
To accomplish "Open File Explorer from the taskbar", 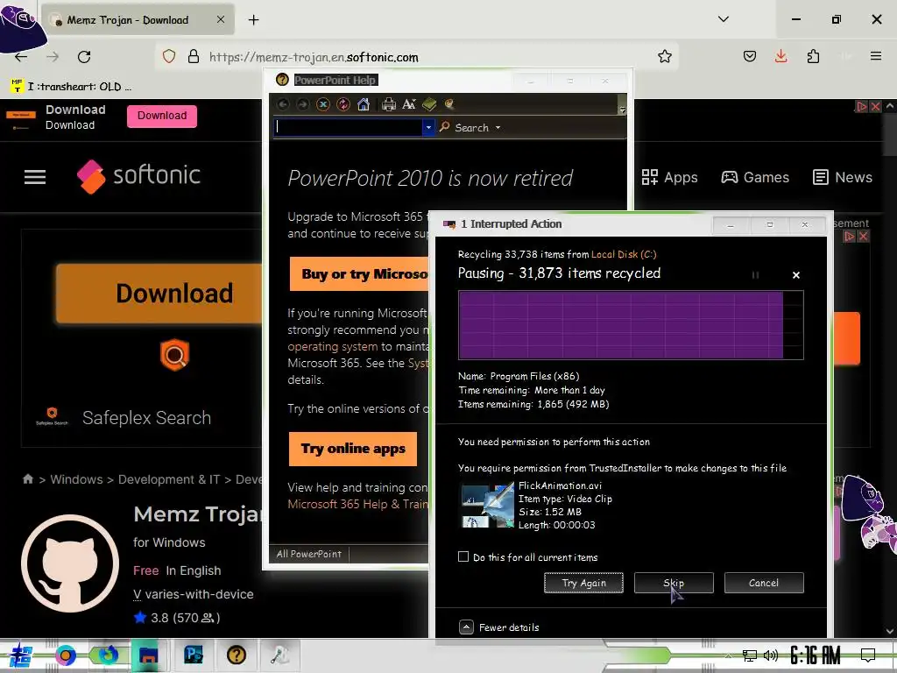I will (148, 655).
